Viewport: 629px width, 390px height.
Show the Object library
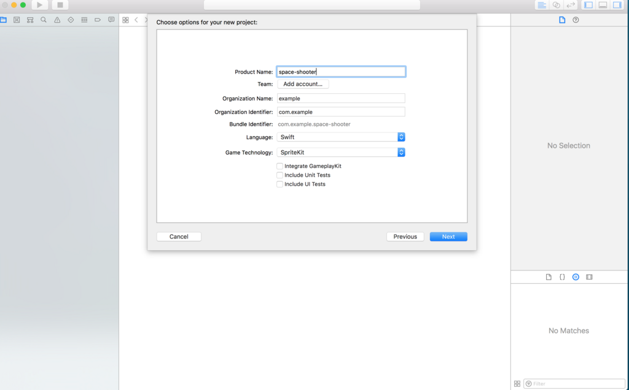click(x=576, y=277)
